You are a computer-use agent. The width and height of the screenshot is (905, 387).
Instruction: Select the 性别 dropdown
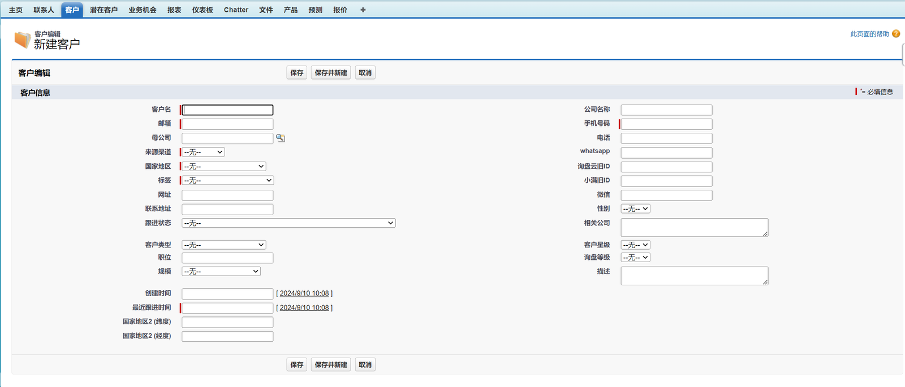635,208
